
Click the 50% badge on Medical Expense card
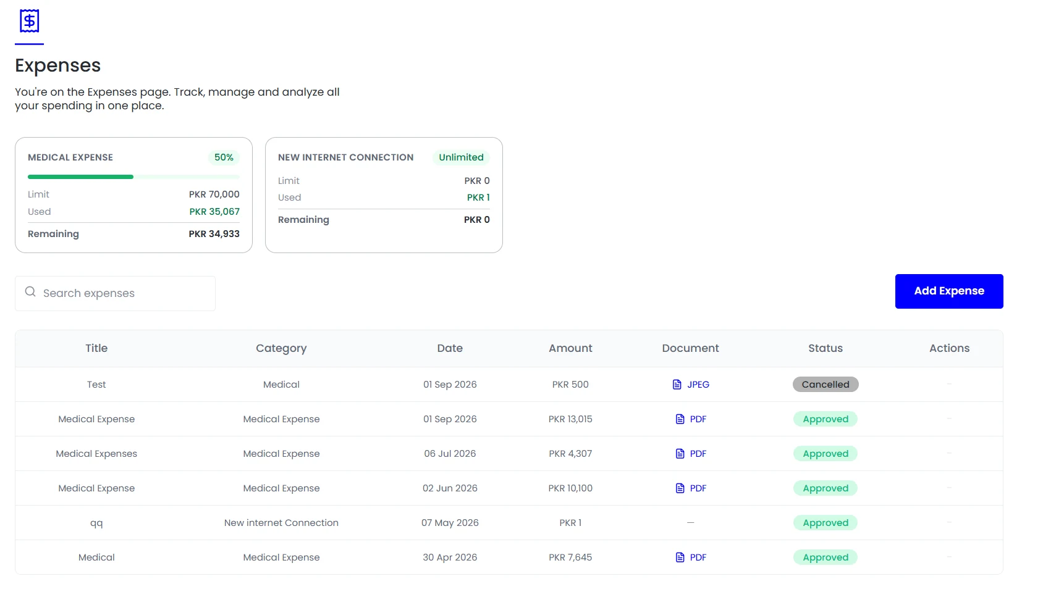(224, 157)
